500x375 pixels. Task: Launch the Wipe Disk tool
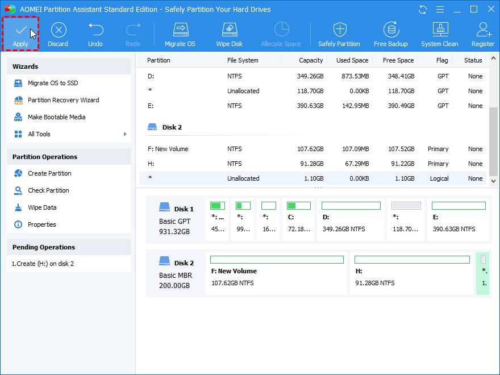[229, 30]
